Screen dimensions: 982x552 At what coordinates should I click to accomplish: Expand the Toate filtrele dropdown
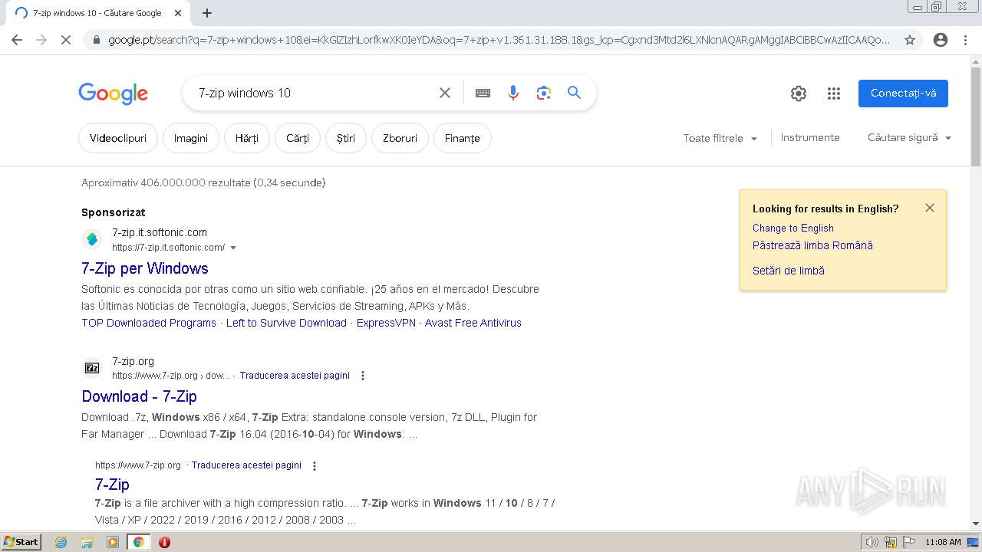720,138
